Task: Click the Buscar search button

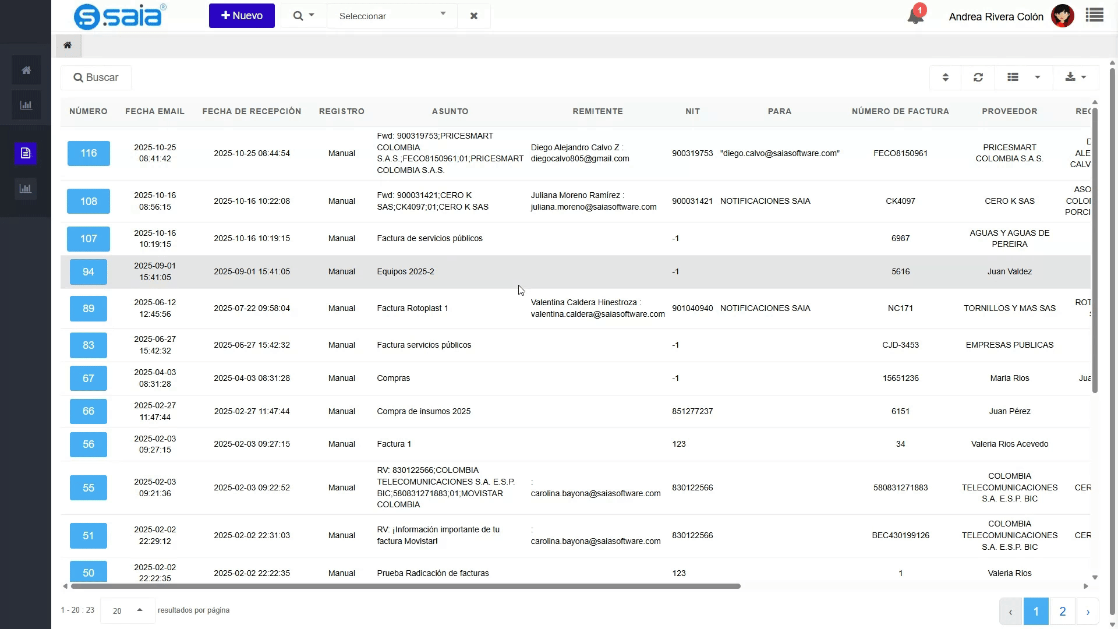Action: (x=96, y=77)
